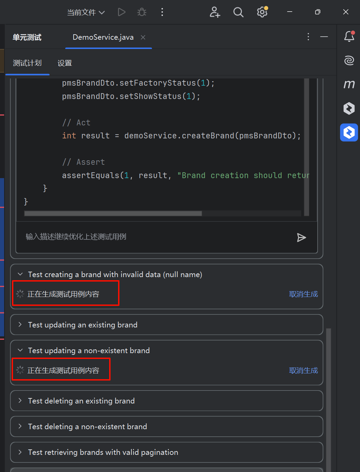
Task: Click the highlighted blue hexagon plugin icon
Action: (349, 132)
